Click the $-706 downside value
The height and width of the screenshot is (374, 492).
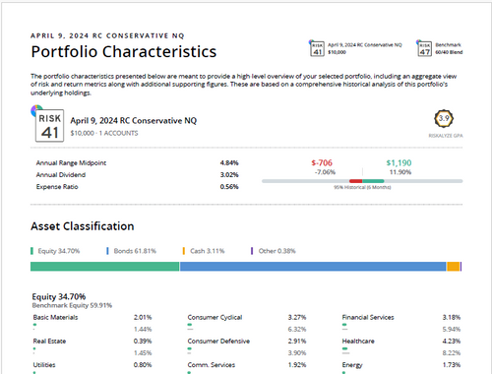[x=322, y=162]
